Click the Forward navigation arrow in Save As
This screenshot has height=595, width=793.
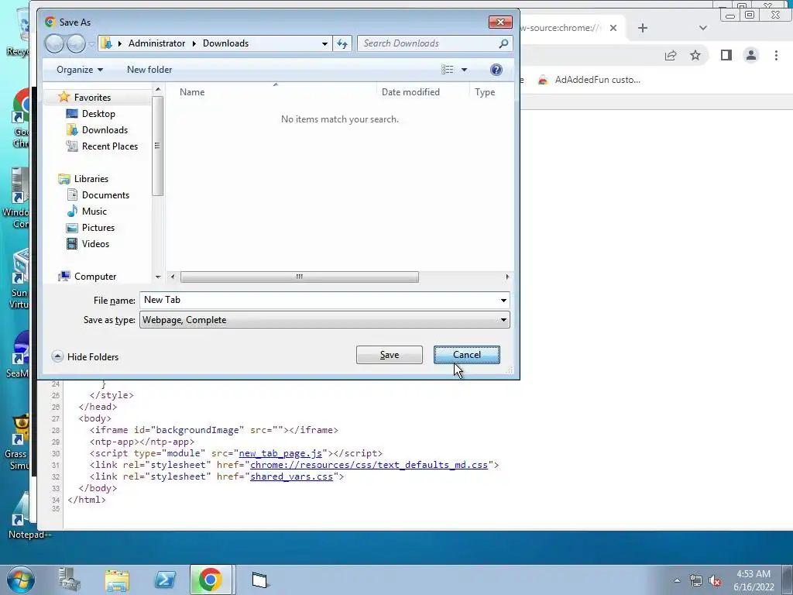point(76,44)
